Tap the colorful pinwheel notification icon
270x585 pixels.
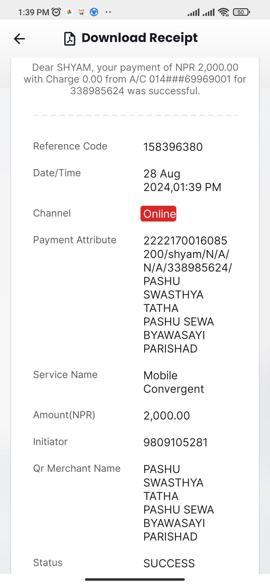pos(69,12)
